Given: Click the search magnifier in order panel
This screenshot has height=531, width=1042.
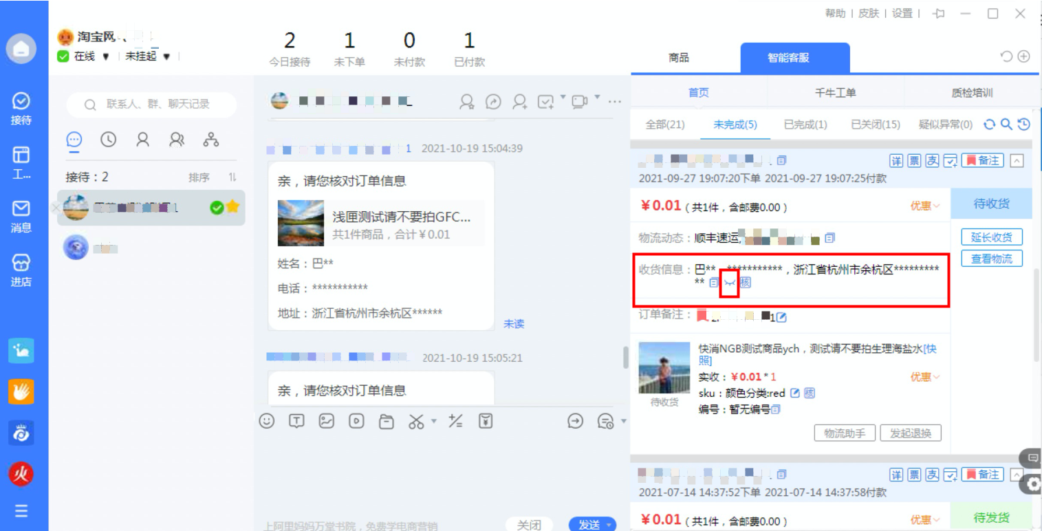Looking at the screenshot, I should click(1006, 124).
